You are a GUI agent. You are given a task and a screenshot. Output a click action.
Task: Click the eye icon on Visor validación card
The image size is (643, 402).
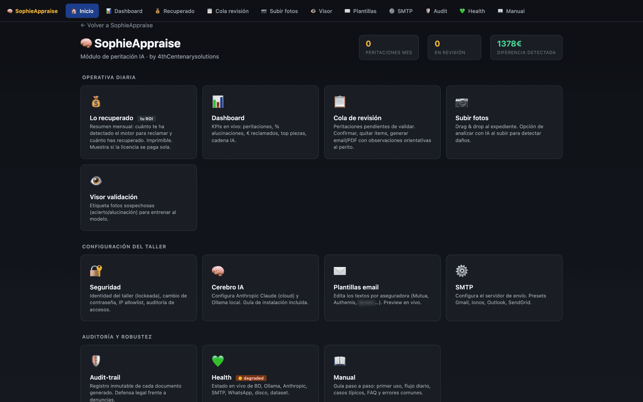click(x=96, y=181)
